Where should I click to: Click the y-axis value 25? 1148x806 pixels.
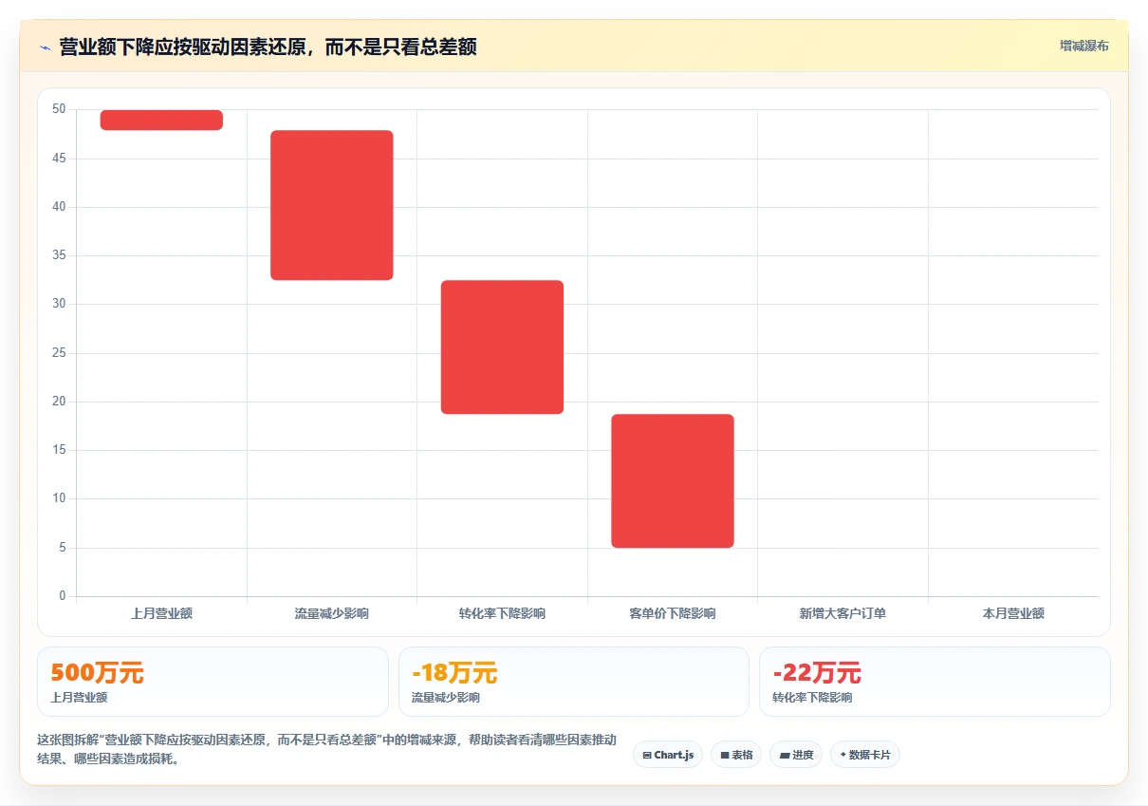(x=59, y=353)
